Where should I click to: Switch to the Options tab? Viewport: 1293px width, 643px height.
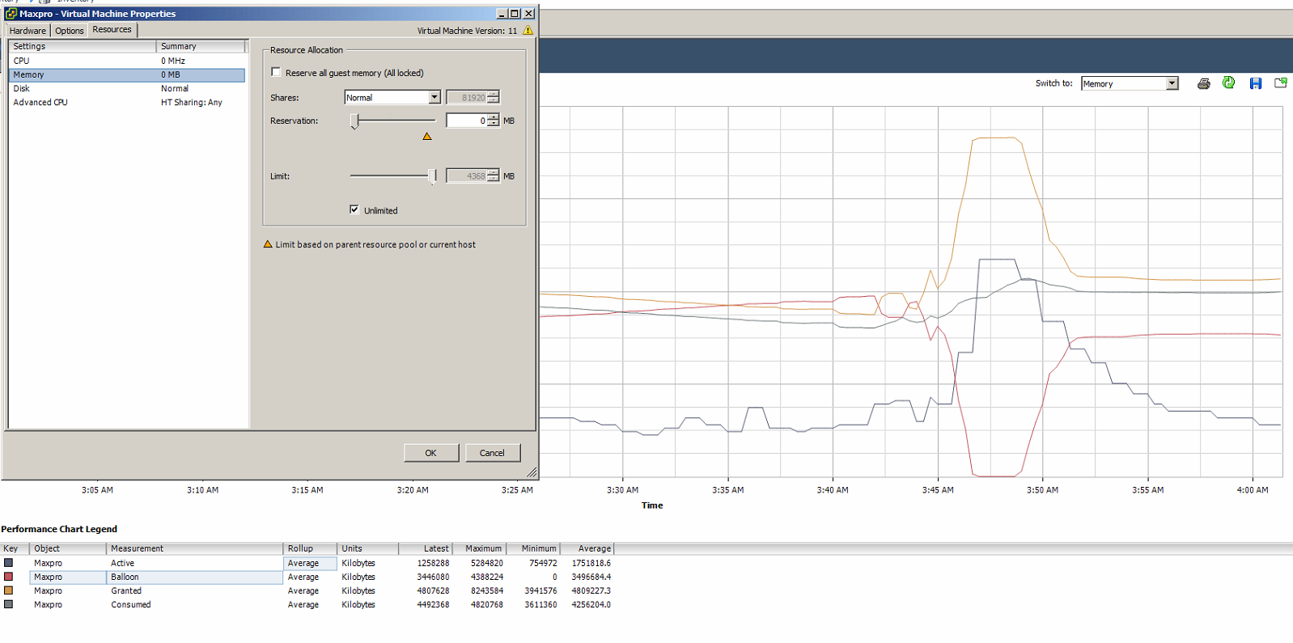click(69, 31)
